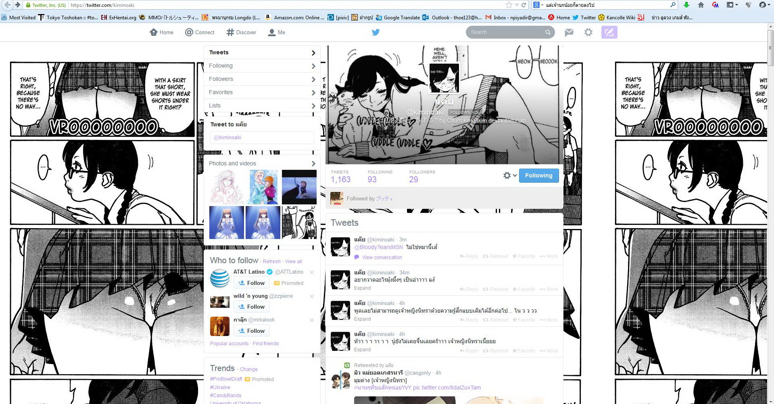
Task: Expand the tweet posted 34m ago
Action: pyautogui.click(x=362, y=288)
